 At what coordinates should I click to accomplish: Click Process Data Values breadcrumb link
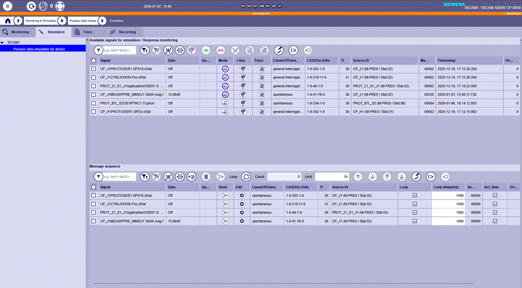pyautogui.click(x=83, y=21)
